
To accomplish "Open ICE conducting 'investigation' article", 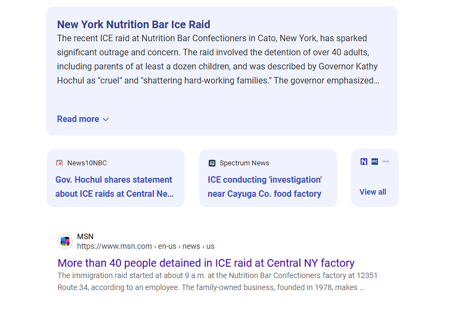I will tap(265, 186).
